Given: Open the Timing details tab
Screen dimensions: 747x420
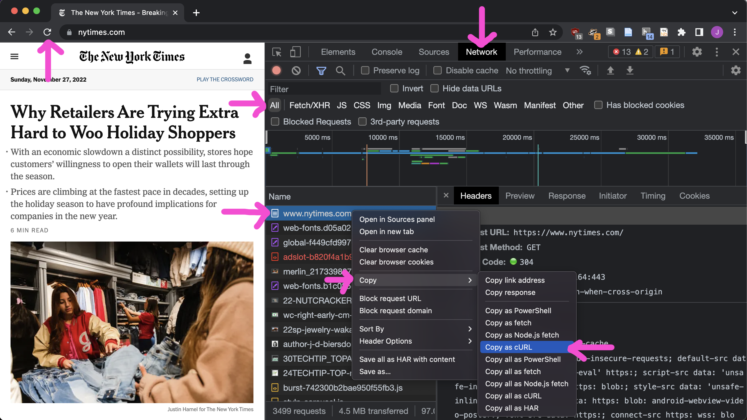Looking at the screenshot, I should click(653, 196).
